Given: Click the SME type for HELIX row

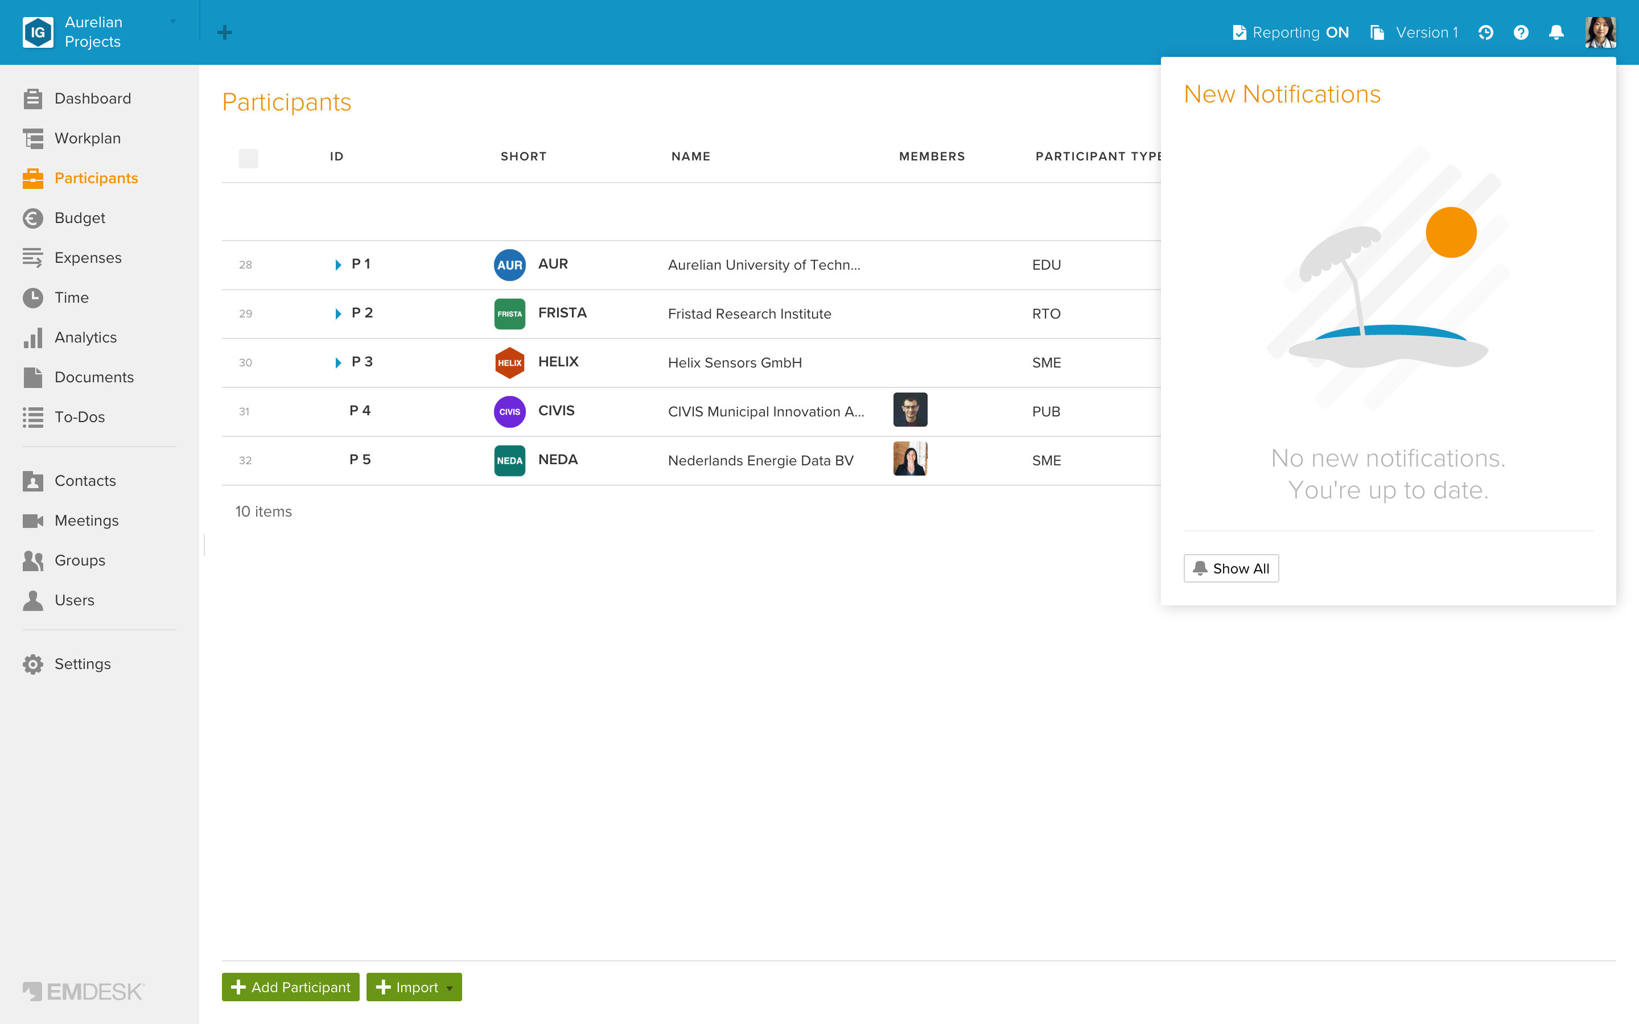Looking at the screenshot, I should point(1047,362).
